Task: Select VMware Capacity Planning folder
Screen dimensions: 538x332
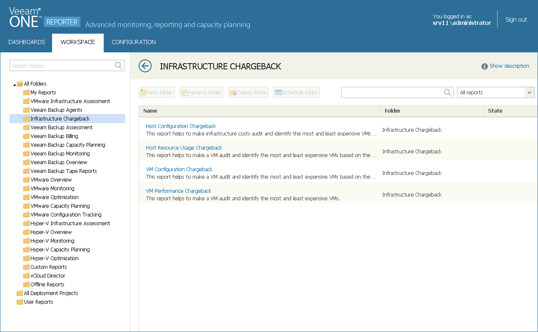Action: pos(60,206)
